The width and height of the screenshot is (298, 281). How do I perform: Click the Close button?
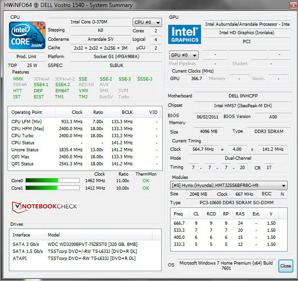(285, 266)
